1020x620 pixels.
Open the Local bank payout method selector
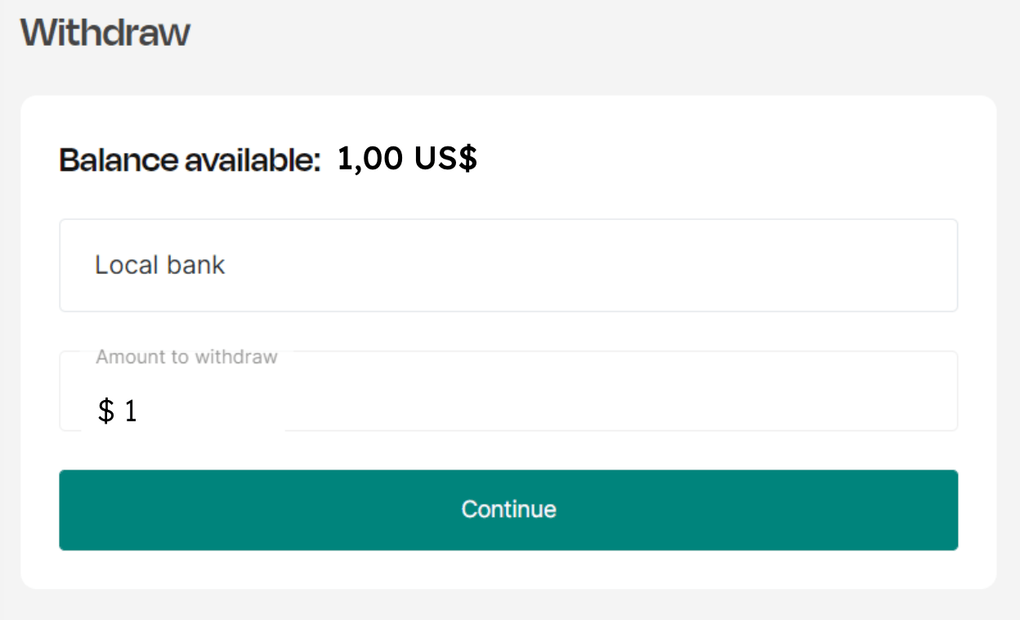pyautogui.click(x=508, y=265)
